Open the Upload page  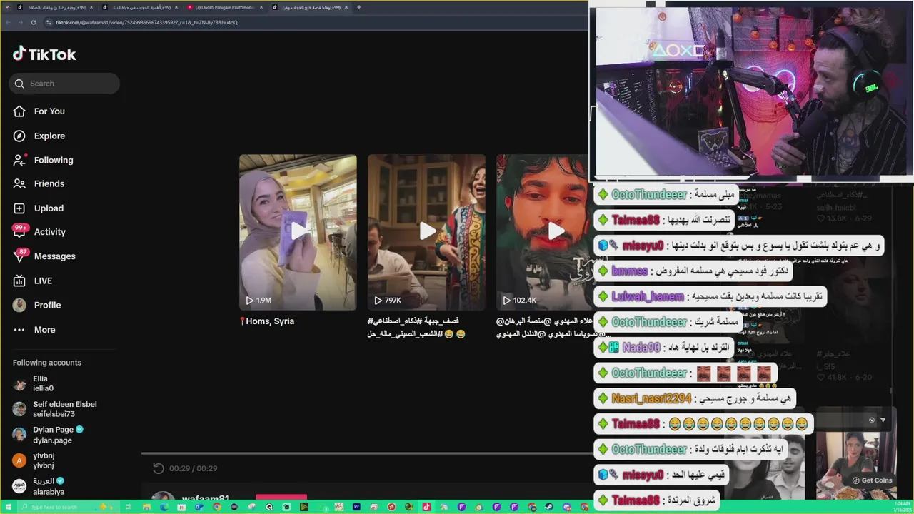click(49, 208)
